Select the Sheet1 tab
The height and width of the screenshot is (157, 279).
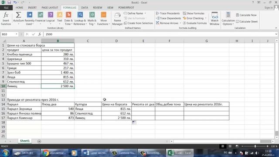(x=24, y=141)
